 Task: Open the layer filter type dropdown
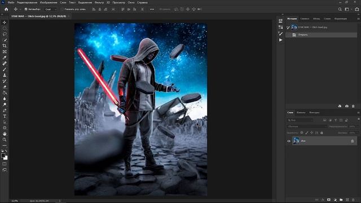pyautogui.click(x=300, y=120)
